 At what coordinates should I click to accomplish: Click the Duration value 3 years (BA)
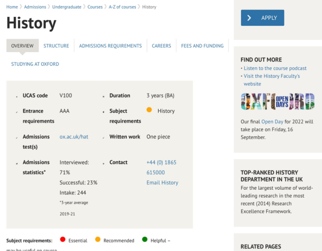tap(160, 96)
